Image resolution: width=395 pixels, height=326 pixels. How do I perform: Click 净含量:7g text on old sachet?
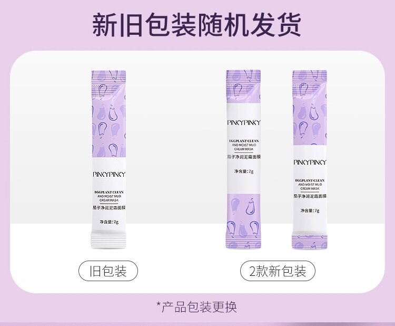[109, 222]
